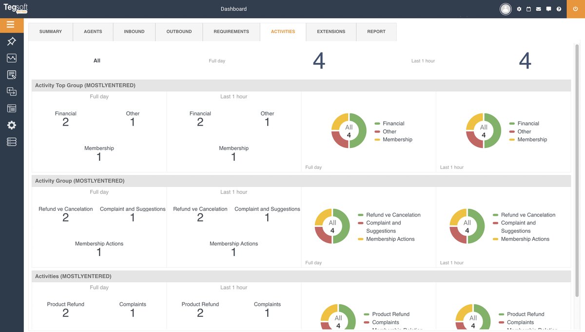This screenshot has height=332, width=585.
Task: Open the chat bubble icon
Action: [549, 9]
